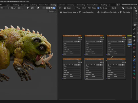The height and width of the screenshot is (103, 138).
Task: Collapse the selected Skin Color Green.jpg node
Action: click(86, 59)
